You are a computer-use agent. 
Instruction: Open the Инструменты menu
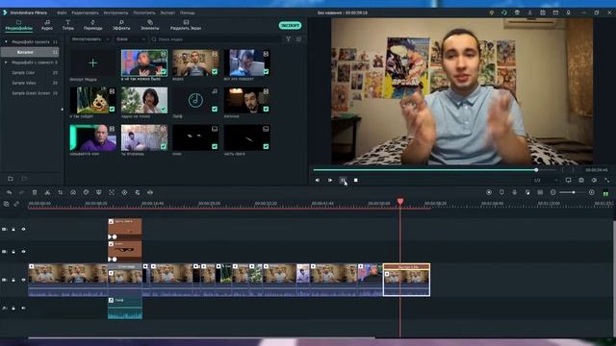[x=115, y=12]
